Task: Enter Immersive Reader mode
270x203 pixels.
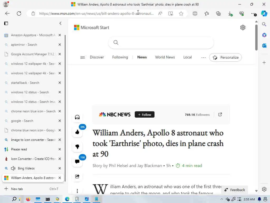Action: 171,13
